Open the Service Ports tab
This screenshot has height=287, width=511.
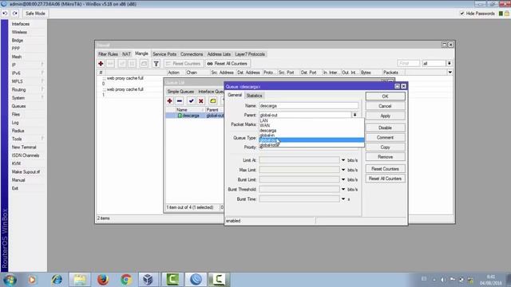pyautogui.click(x=164, y=54)
